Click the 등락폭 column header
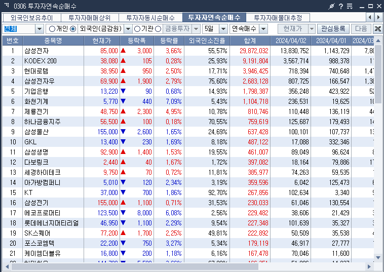Viewport: 384px width, 272px height. click(x=137, y=41)
